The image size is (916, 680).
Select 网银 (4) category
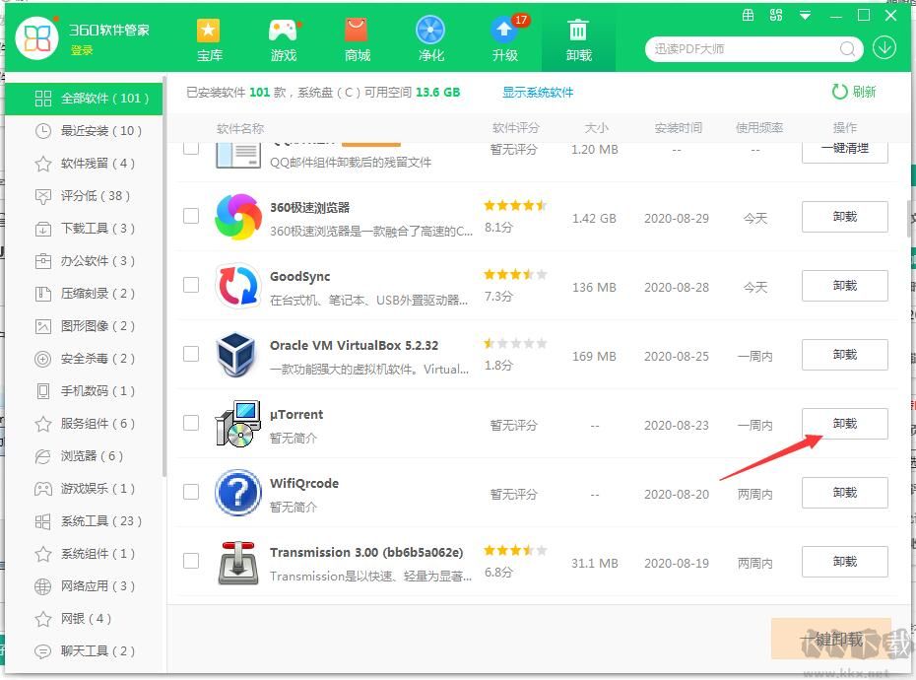pyautogui.click(x=84, y=619)
